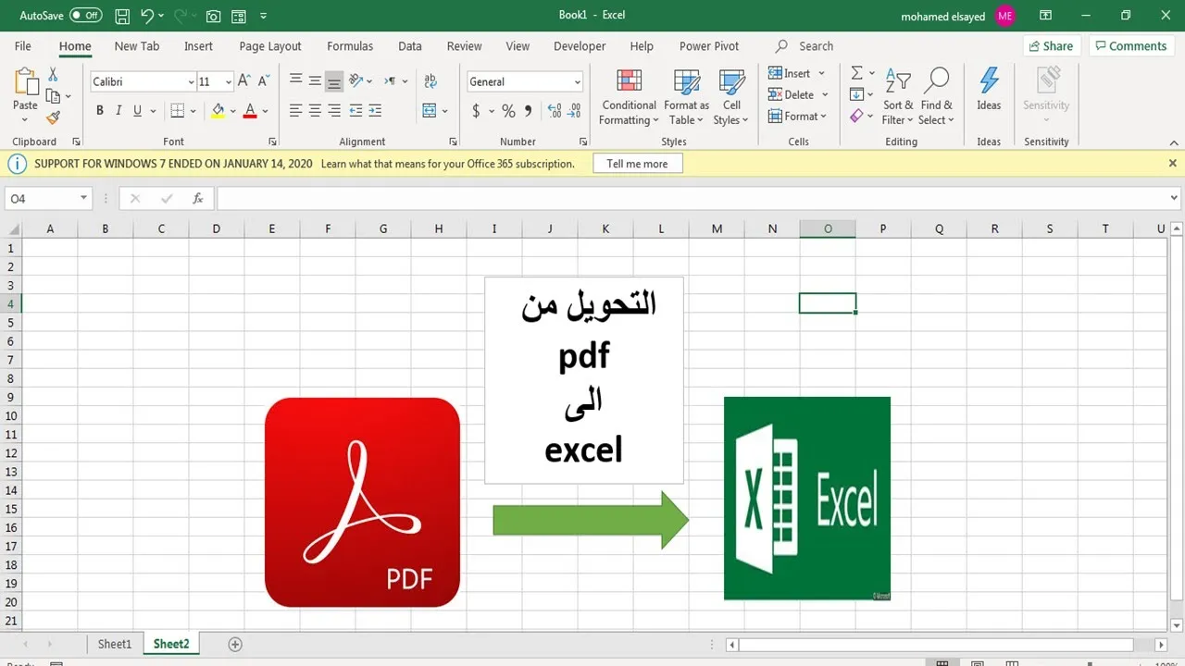Switch to the Sheet1 tab

[115, 644]
